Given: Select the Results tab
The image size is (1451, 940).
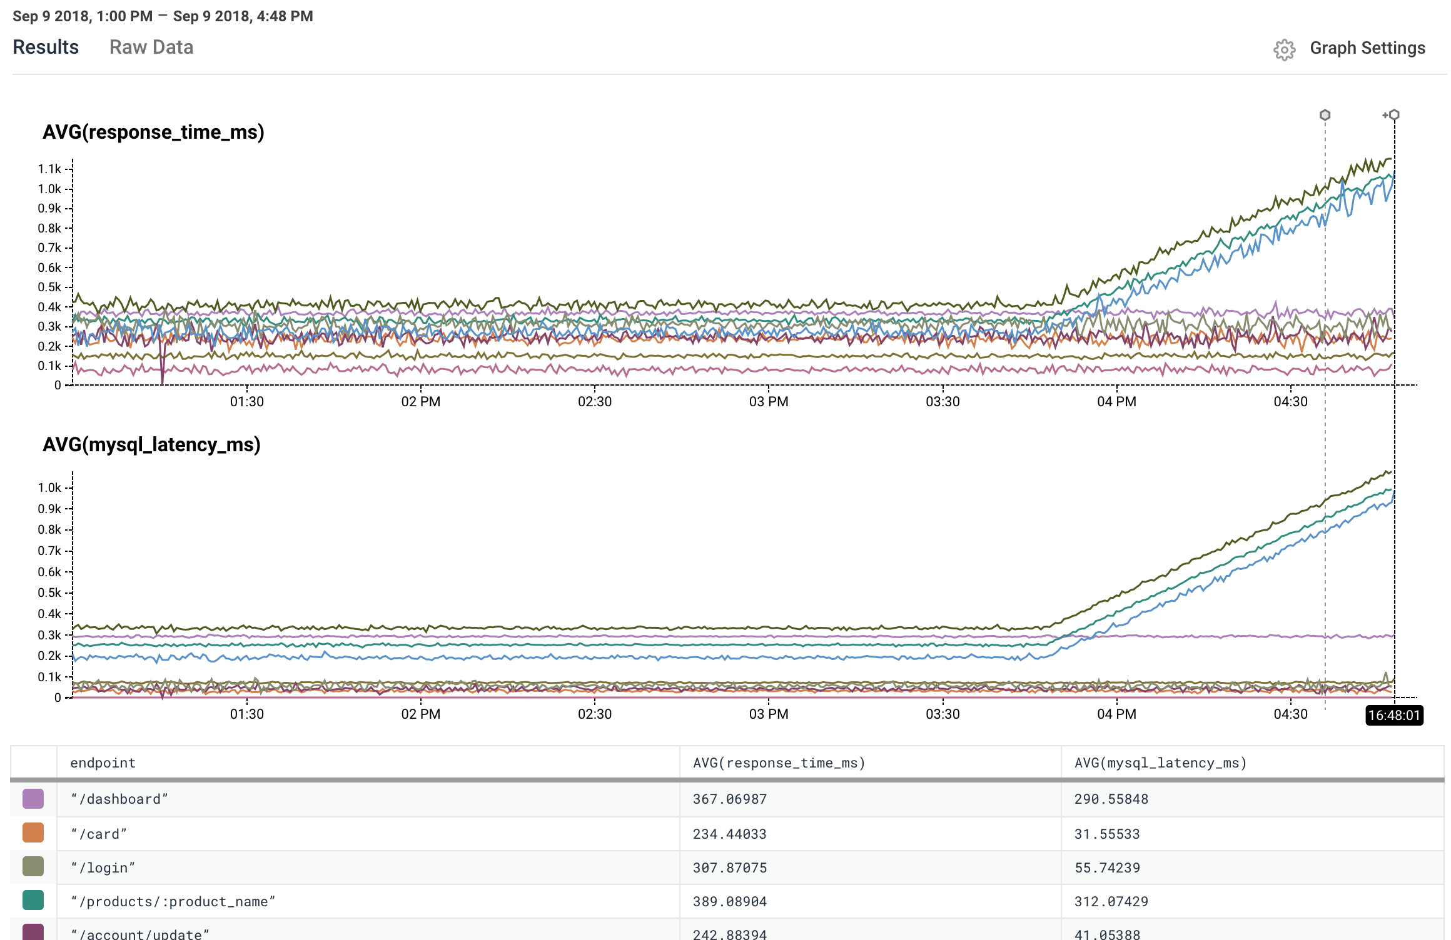Looking at the screenshot, I should (46, 47).
